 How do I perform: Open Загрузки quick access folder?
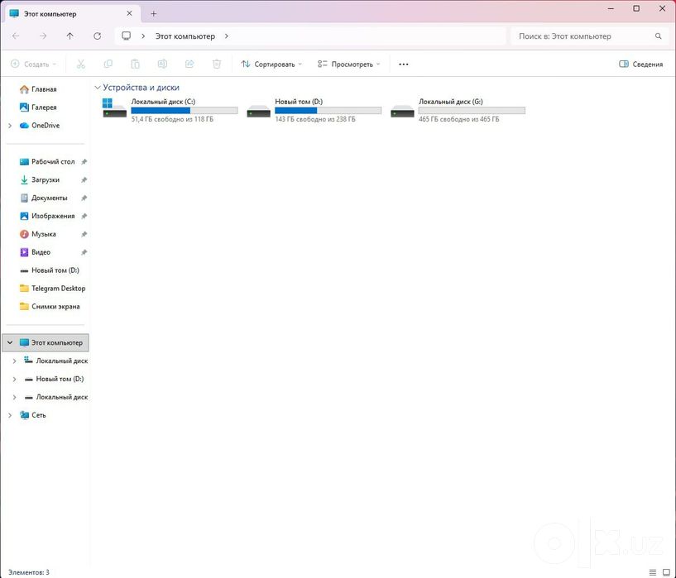[x=46, y=179]
